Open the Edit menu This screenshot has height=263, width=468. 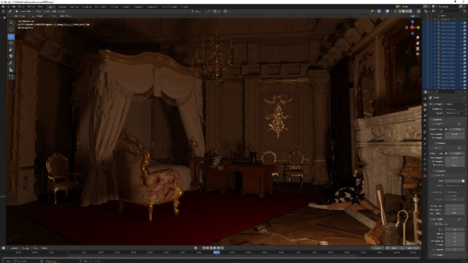click(14, 7)
